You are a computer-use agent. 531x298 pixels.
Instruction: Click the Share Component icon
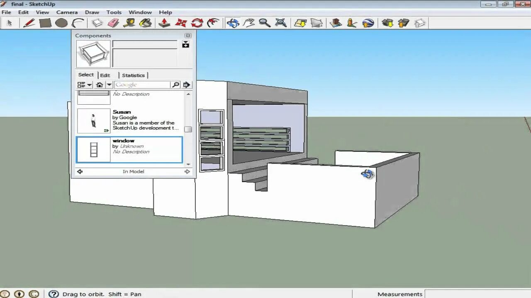pyautogui.click(x=420, y=23)
